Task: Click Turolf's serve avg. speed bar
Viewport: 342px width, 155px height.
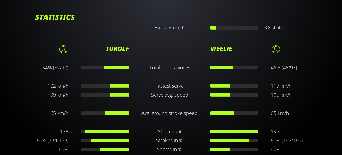Action: tap(105, 95)
